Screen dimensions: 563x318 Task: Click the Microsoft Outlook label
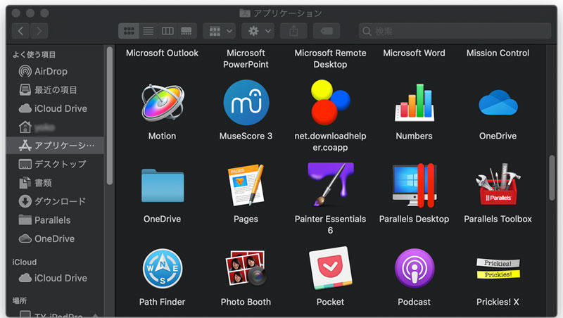[163, 53]
